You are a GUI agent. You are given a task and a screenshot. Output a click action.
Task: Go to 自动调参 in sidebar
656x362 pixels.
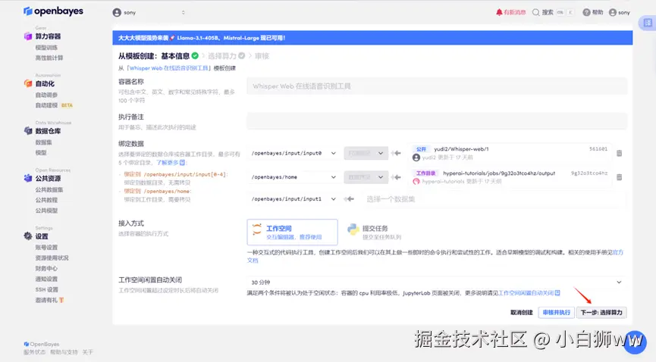tap(46, 95)
